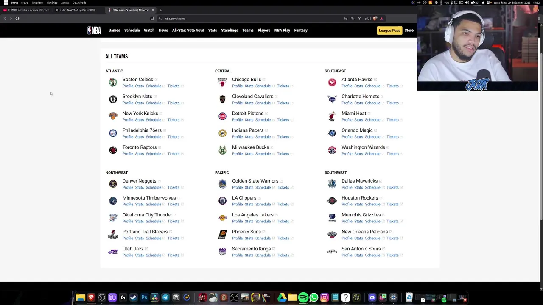Viewport: 543px width, 305px height.
Task: Click the Utah Jazz logo
Action: click(113, 252)
